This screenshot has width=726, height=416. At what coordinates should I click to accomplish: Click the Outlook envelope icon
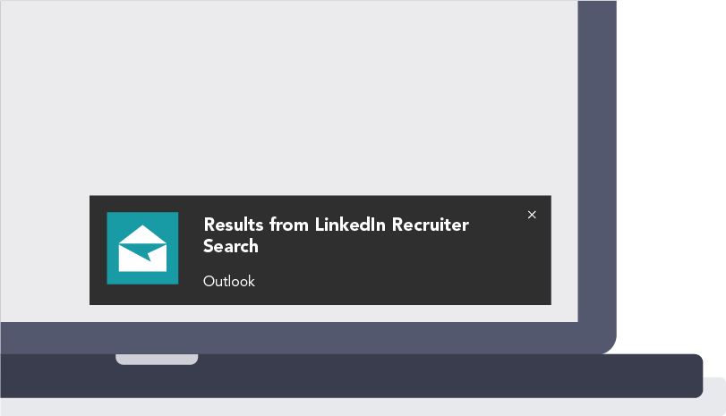point(142,248)
